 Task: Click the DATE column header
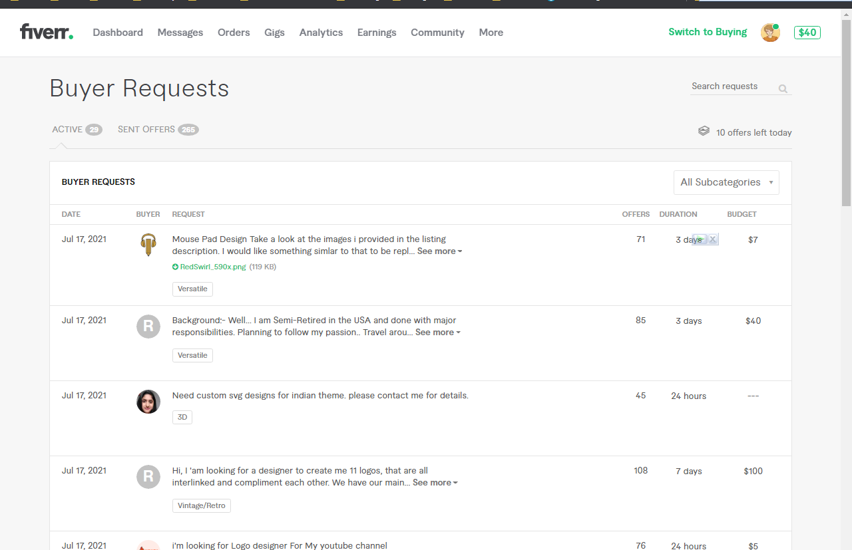click(71, 214)
